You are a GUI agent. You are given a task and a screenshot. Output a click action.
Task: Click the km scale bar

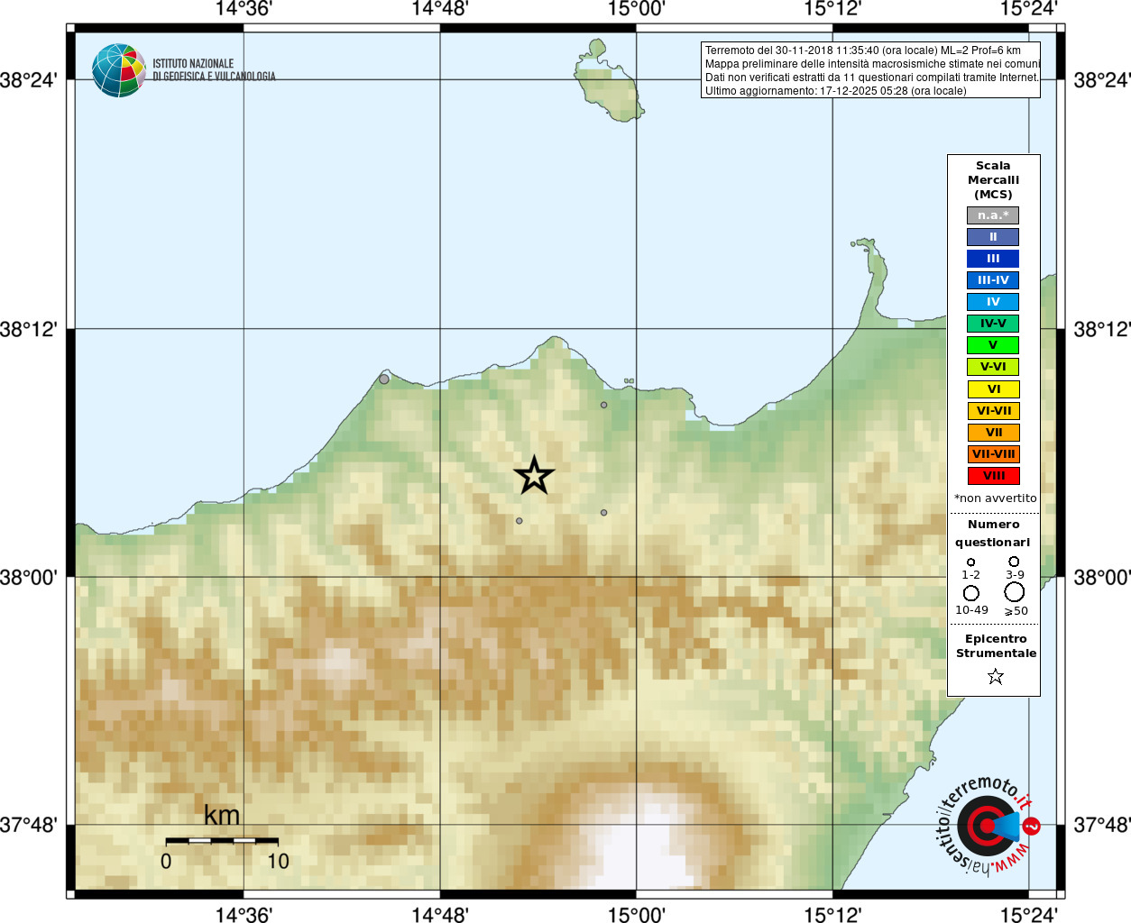[222, 840]
